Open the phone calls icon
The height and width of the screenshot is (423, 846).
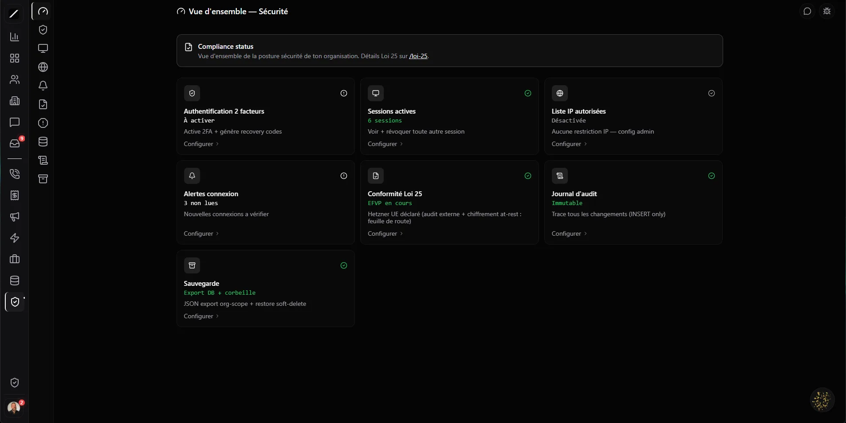point(15,174)
